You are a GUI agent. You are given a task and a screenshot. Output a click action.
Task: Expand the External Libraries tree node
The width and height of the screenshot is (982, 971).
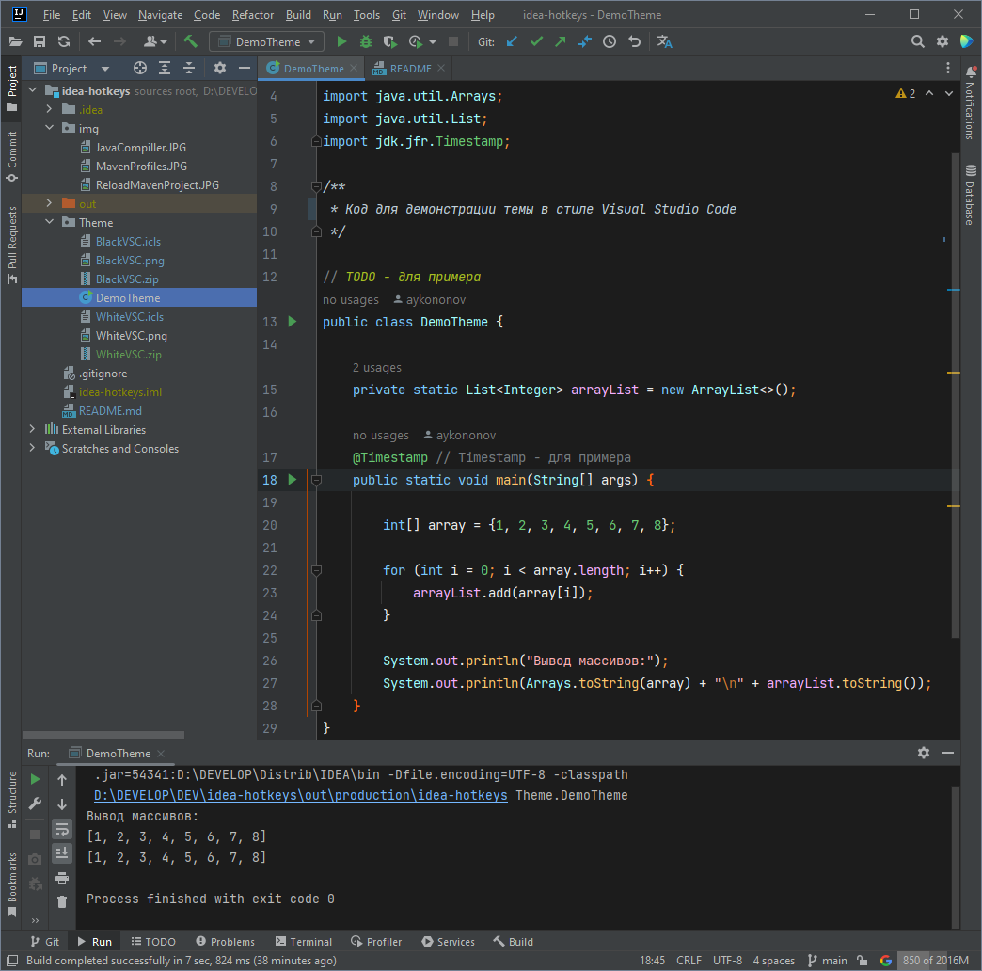point(33,430)
